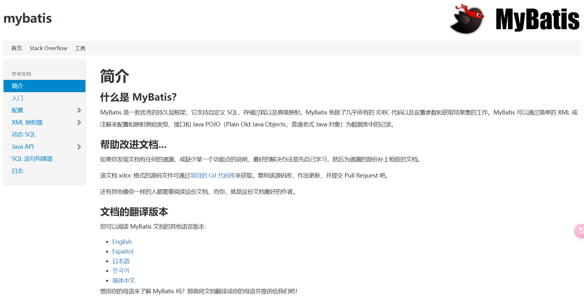Select 简介 in the sidebar
Screen dimensions: 584x304
pyautogui.click(x=44, y=86)
